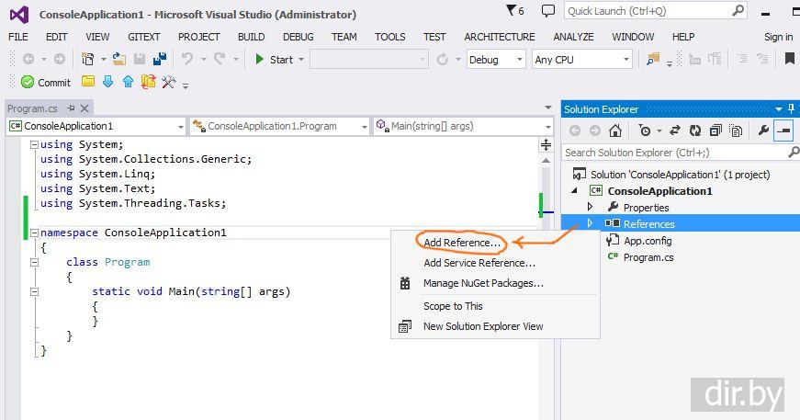Open the notifications flag icon
Viewport: 800px width, 420px height.
point(513,11)
